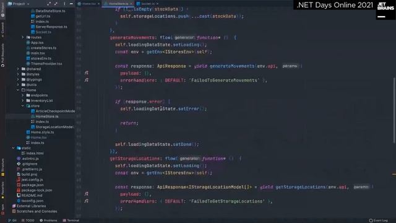
Task: Collapse the Home folder
Action: pyautogui.click(x=18, y=90)
